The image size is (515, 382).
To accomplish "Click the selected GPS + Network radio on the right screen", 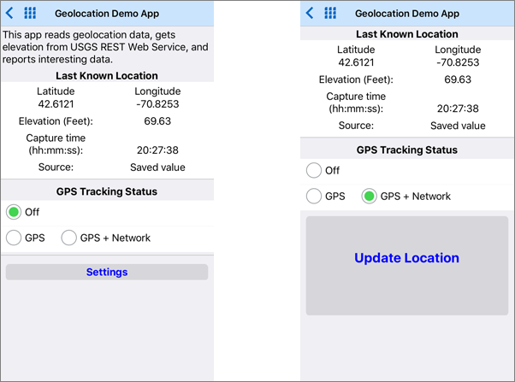I will (370, 197).
